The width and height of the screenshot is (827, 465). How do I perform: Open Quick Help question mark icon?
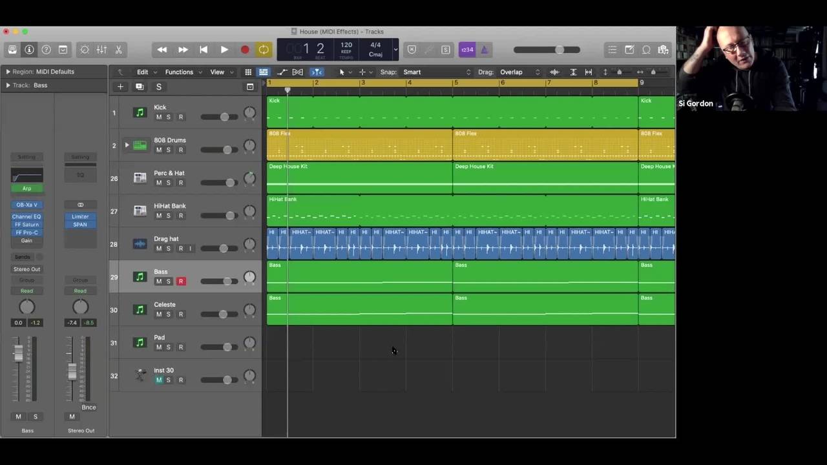(x=46, y=50)
